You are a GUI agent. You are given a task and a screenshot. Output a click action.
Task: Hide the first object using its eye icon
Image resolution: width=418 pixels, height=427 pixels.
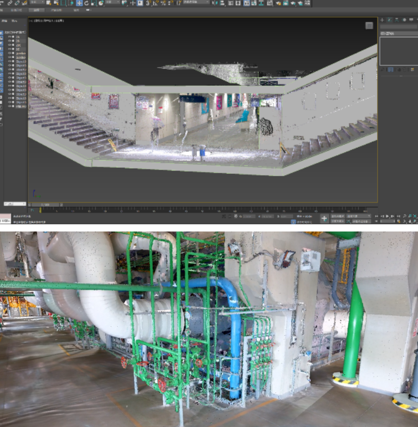click(9, 37)
